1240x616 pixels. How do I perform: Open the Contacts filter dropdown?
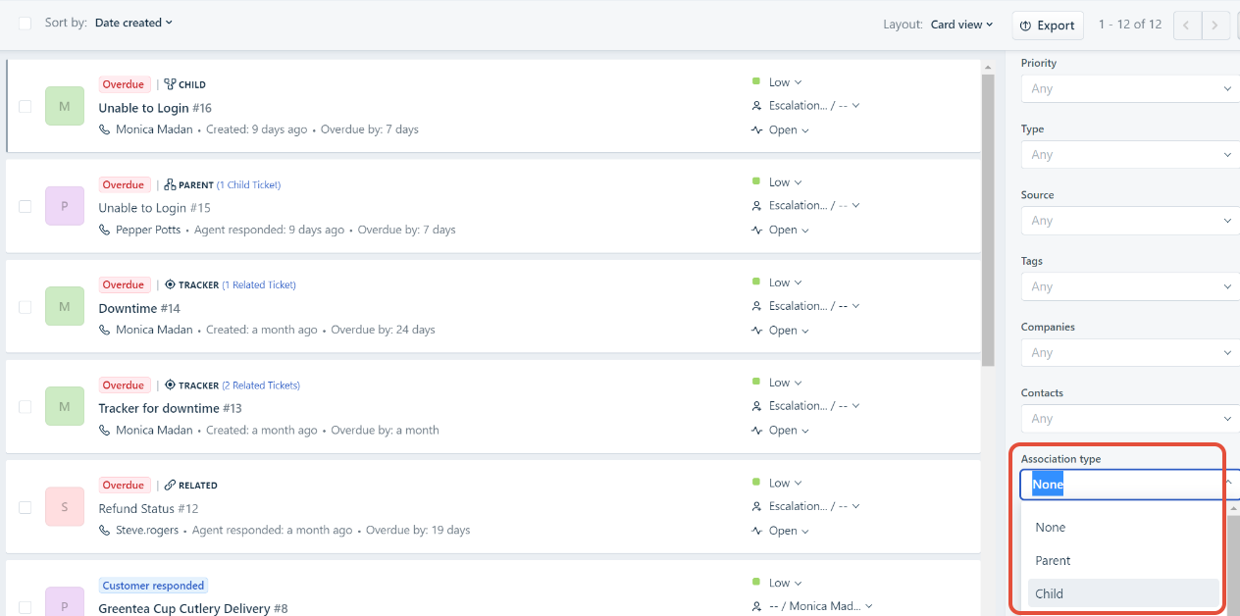point(1130,418)
